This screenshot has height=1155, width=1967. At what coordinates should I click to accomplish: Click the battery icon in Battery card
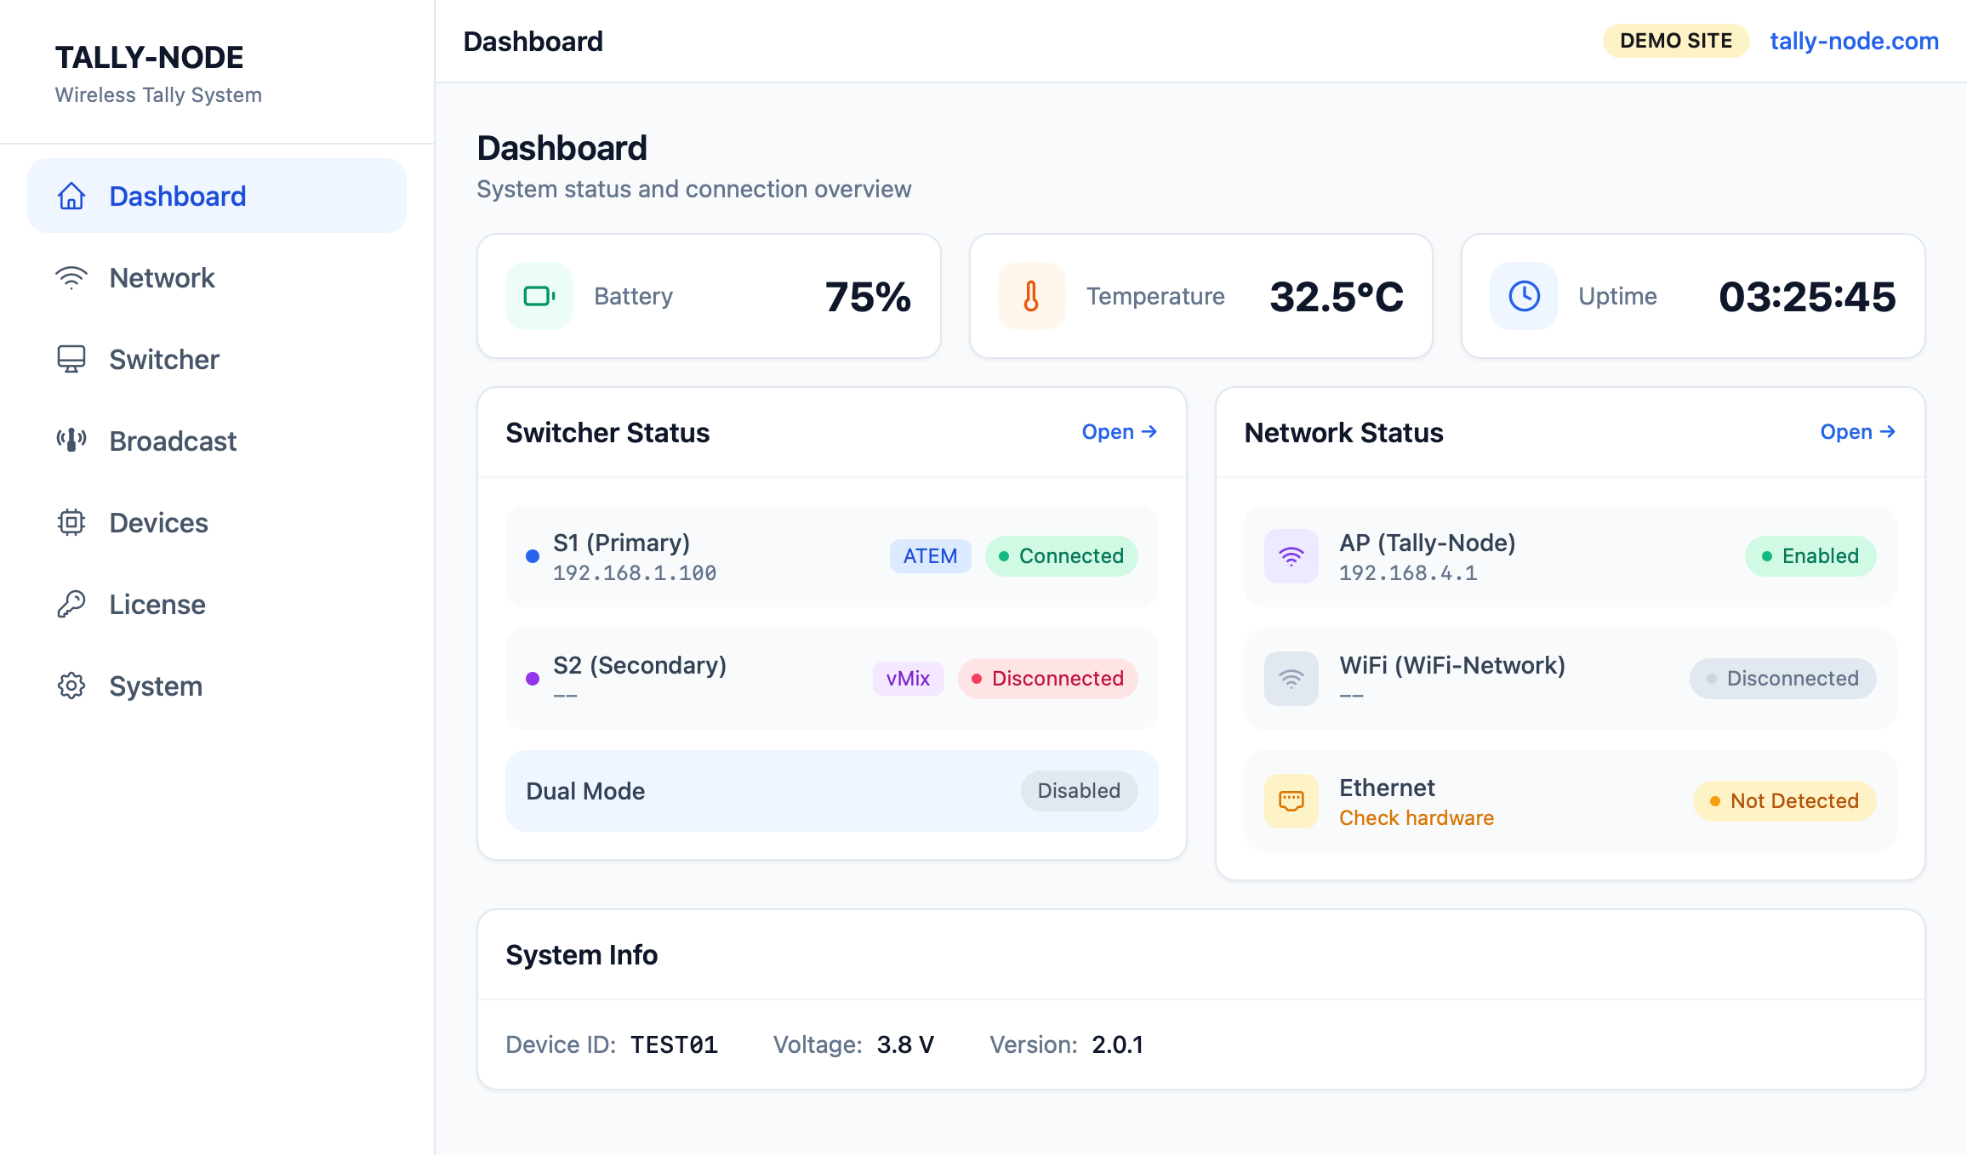click(x=539, y=296)
